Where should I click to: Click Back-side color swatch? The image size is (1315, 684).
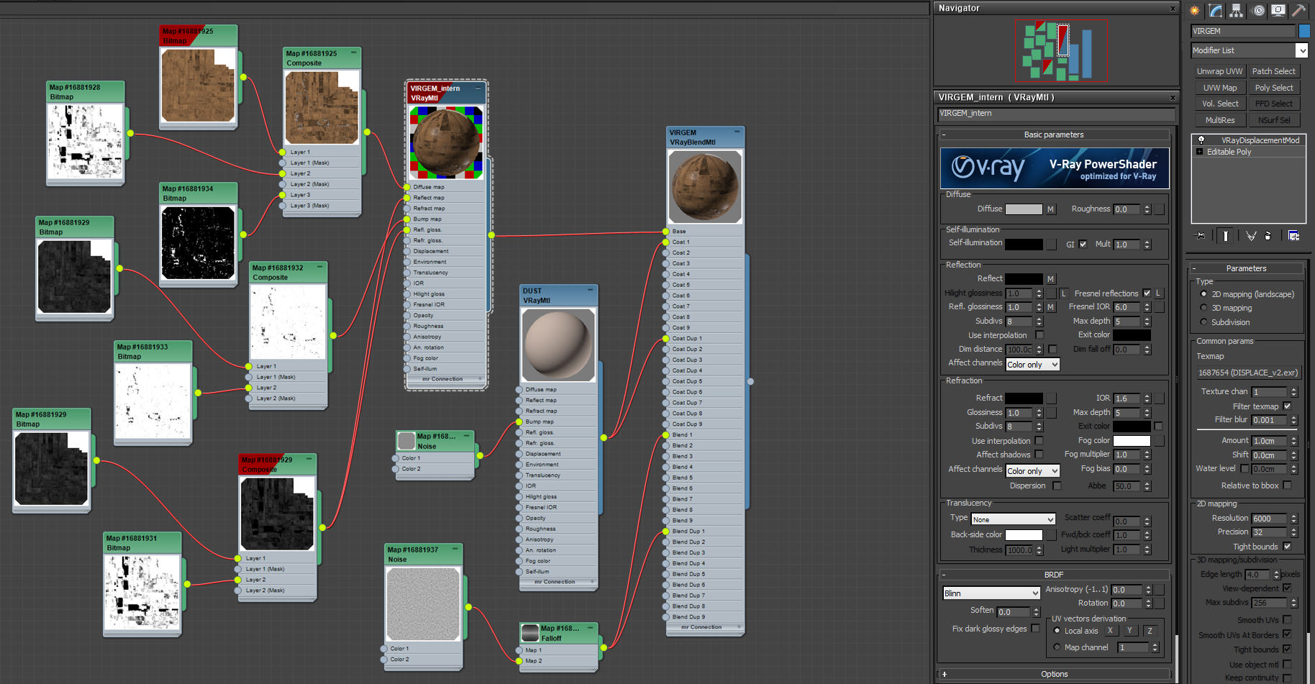pyautogui.click(x=1024, y=535)
